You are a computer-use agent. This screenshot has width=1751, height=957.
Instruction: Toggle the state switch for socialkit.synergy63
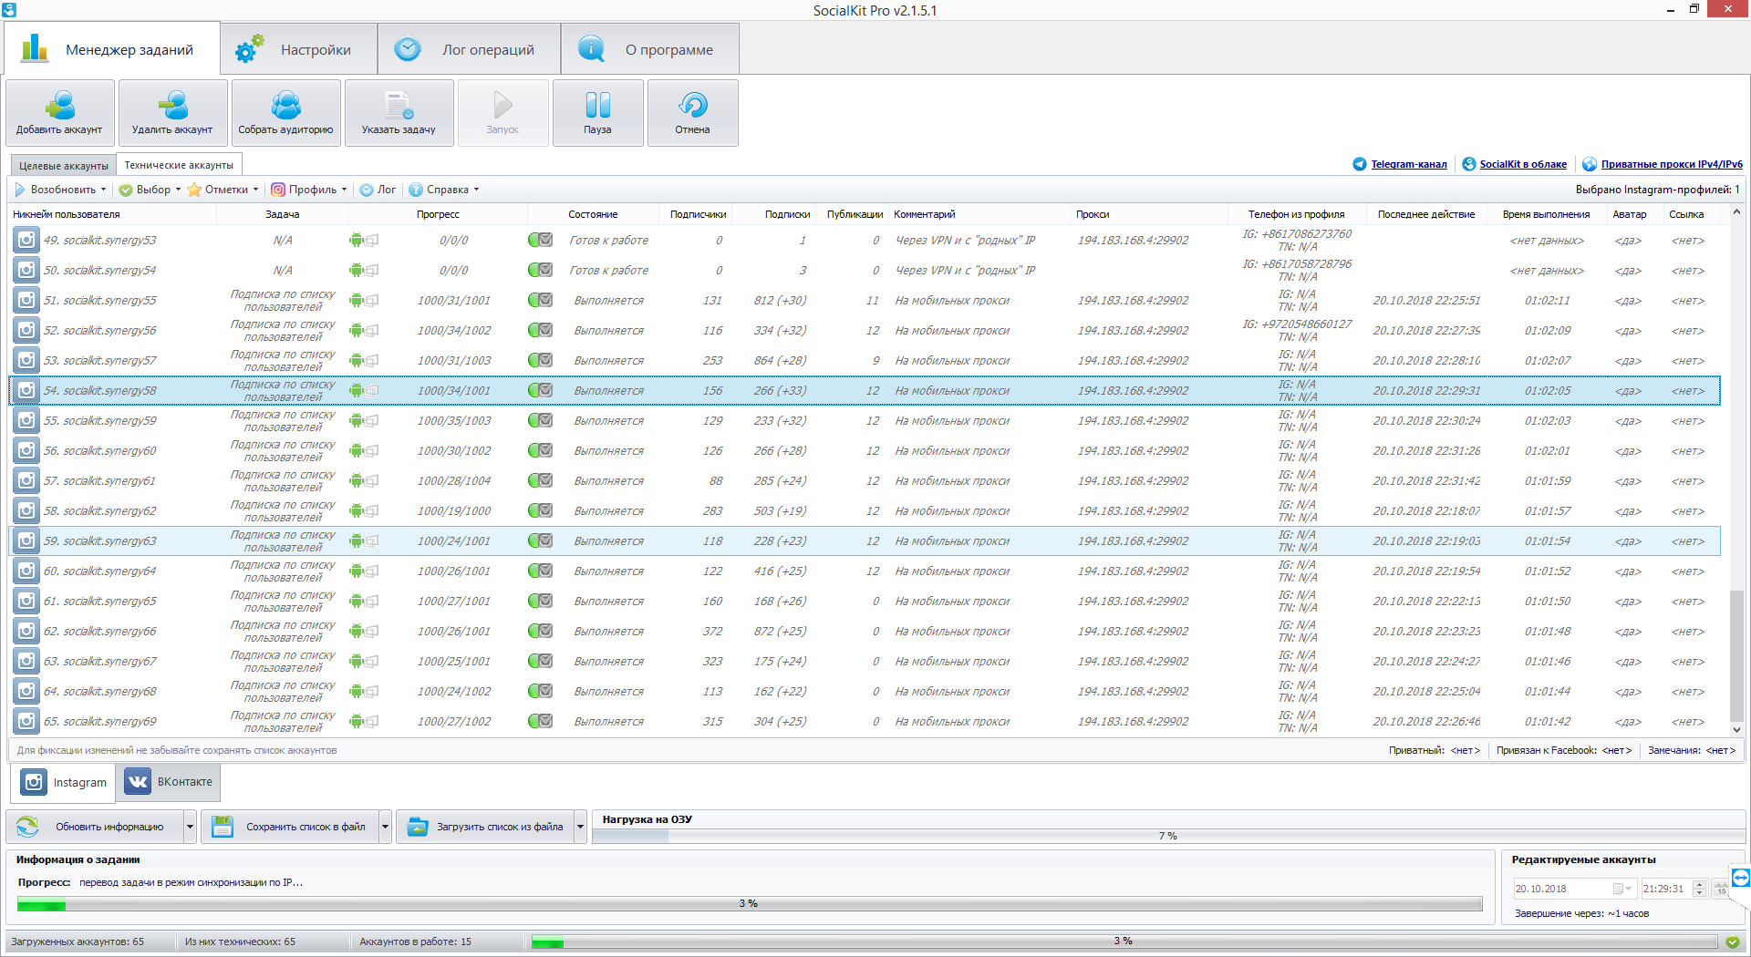click(540, 541)
